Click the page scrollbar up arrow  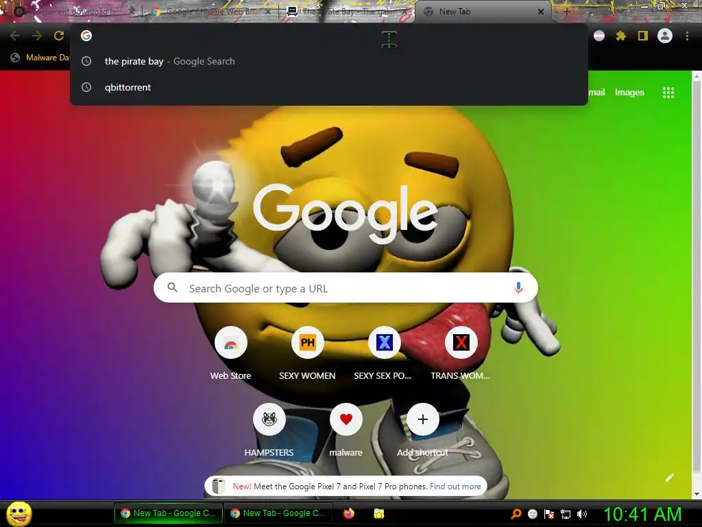pos(697,76)
